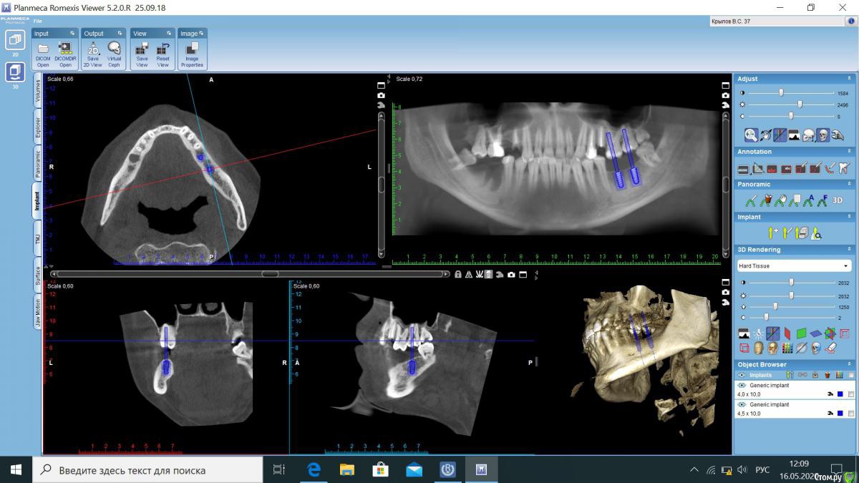
Task: Open the Hard Tissue rendering dropdown
Action: click(x=794, y=266)
